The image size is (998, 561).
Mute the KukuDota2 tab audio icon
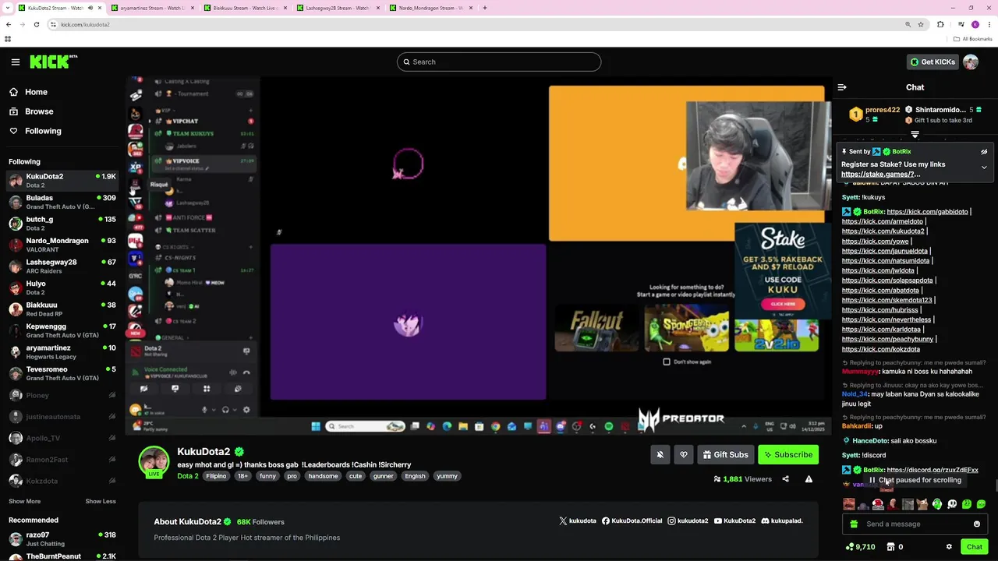(90, 8)
